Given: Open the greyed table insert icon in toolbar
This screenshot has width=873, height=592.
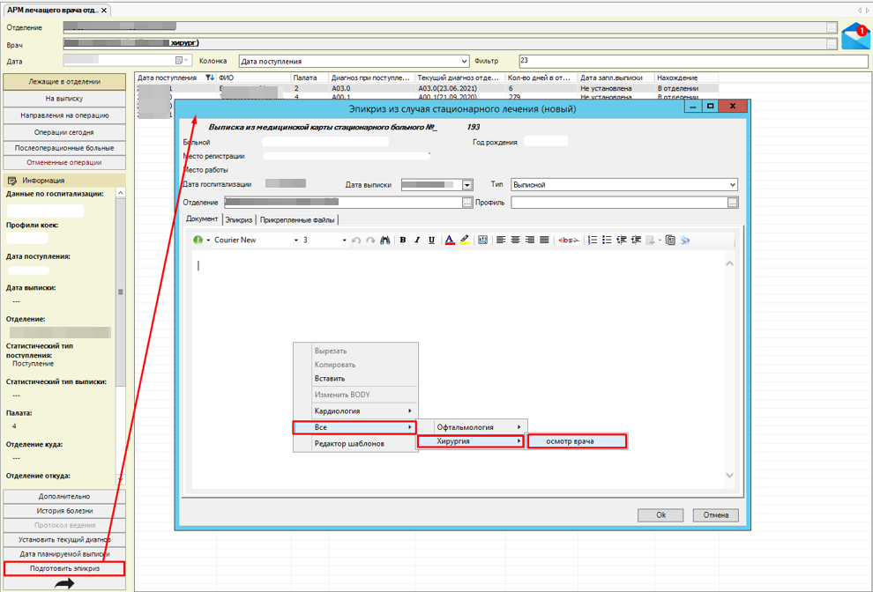Looking at the screenshot, I should (650, 240).
